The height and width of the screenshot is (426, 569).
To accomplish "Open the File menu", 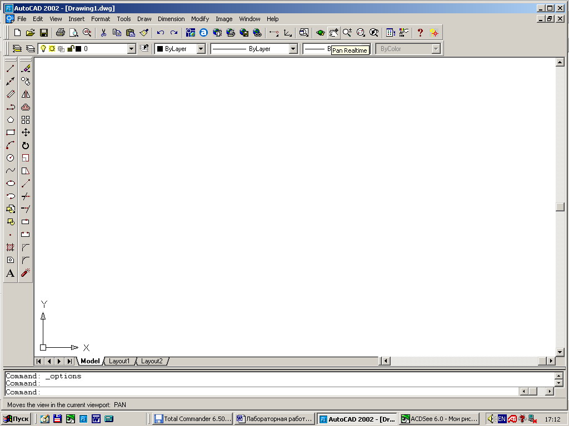I will click(x=22, y=19).
